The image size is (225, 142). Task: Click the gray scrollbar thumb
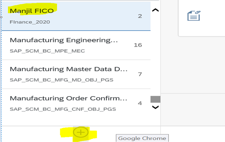coord(155,99)
